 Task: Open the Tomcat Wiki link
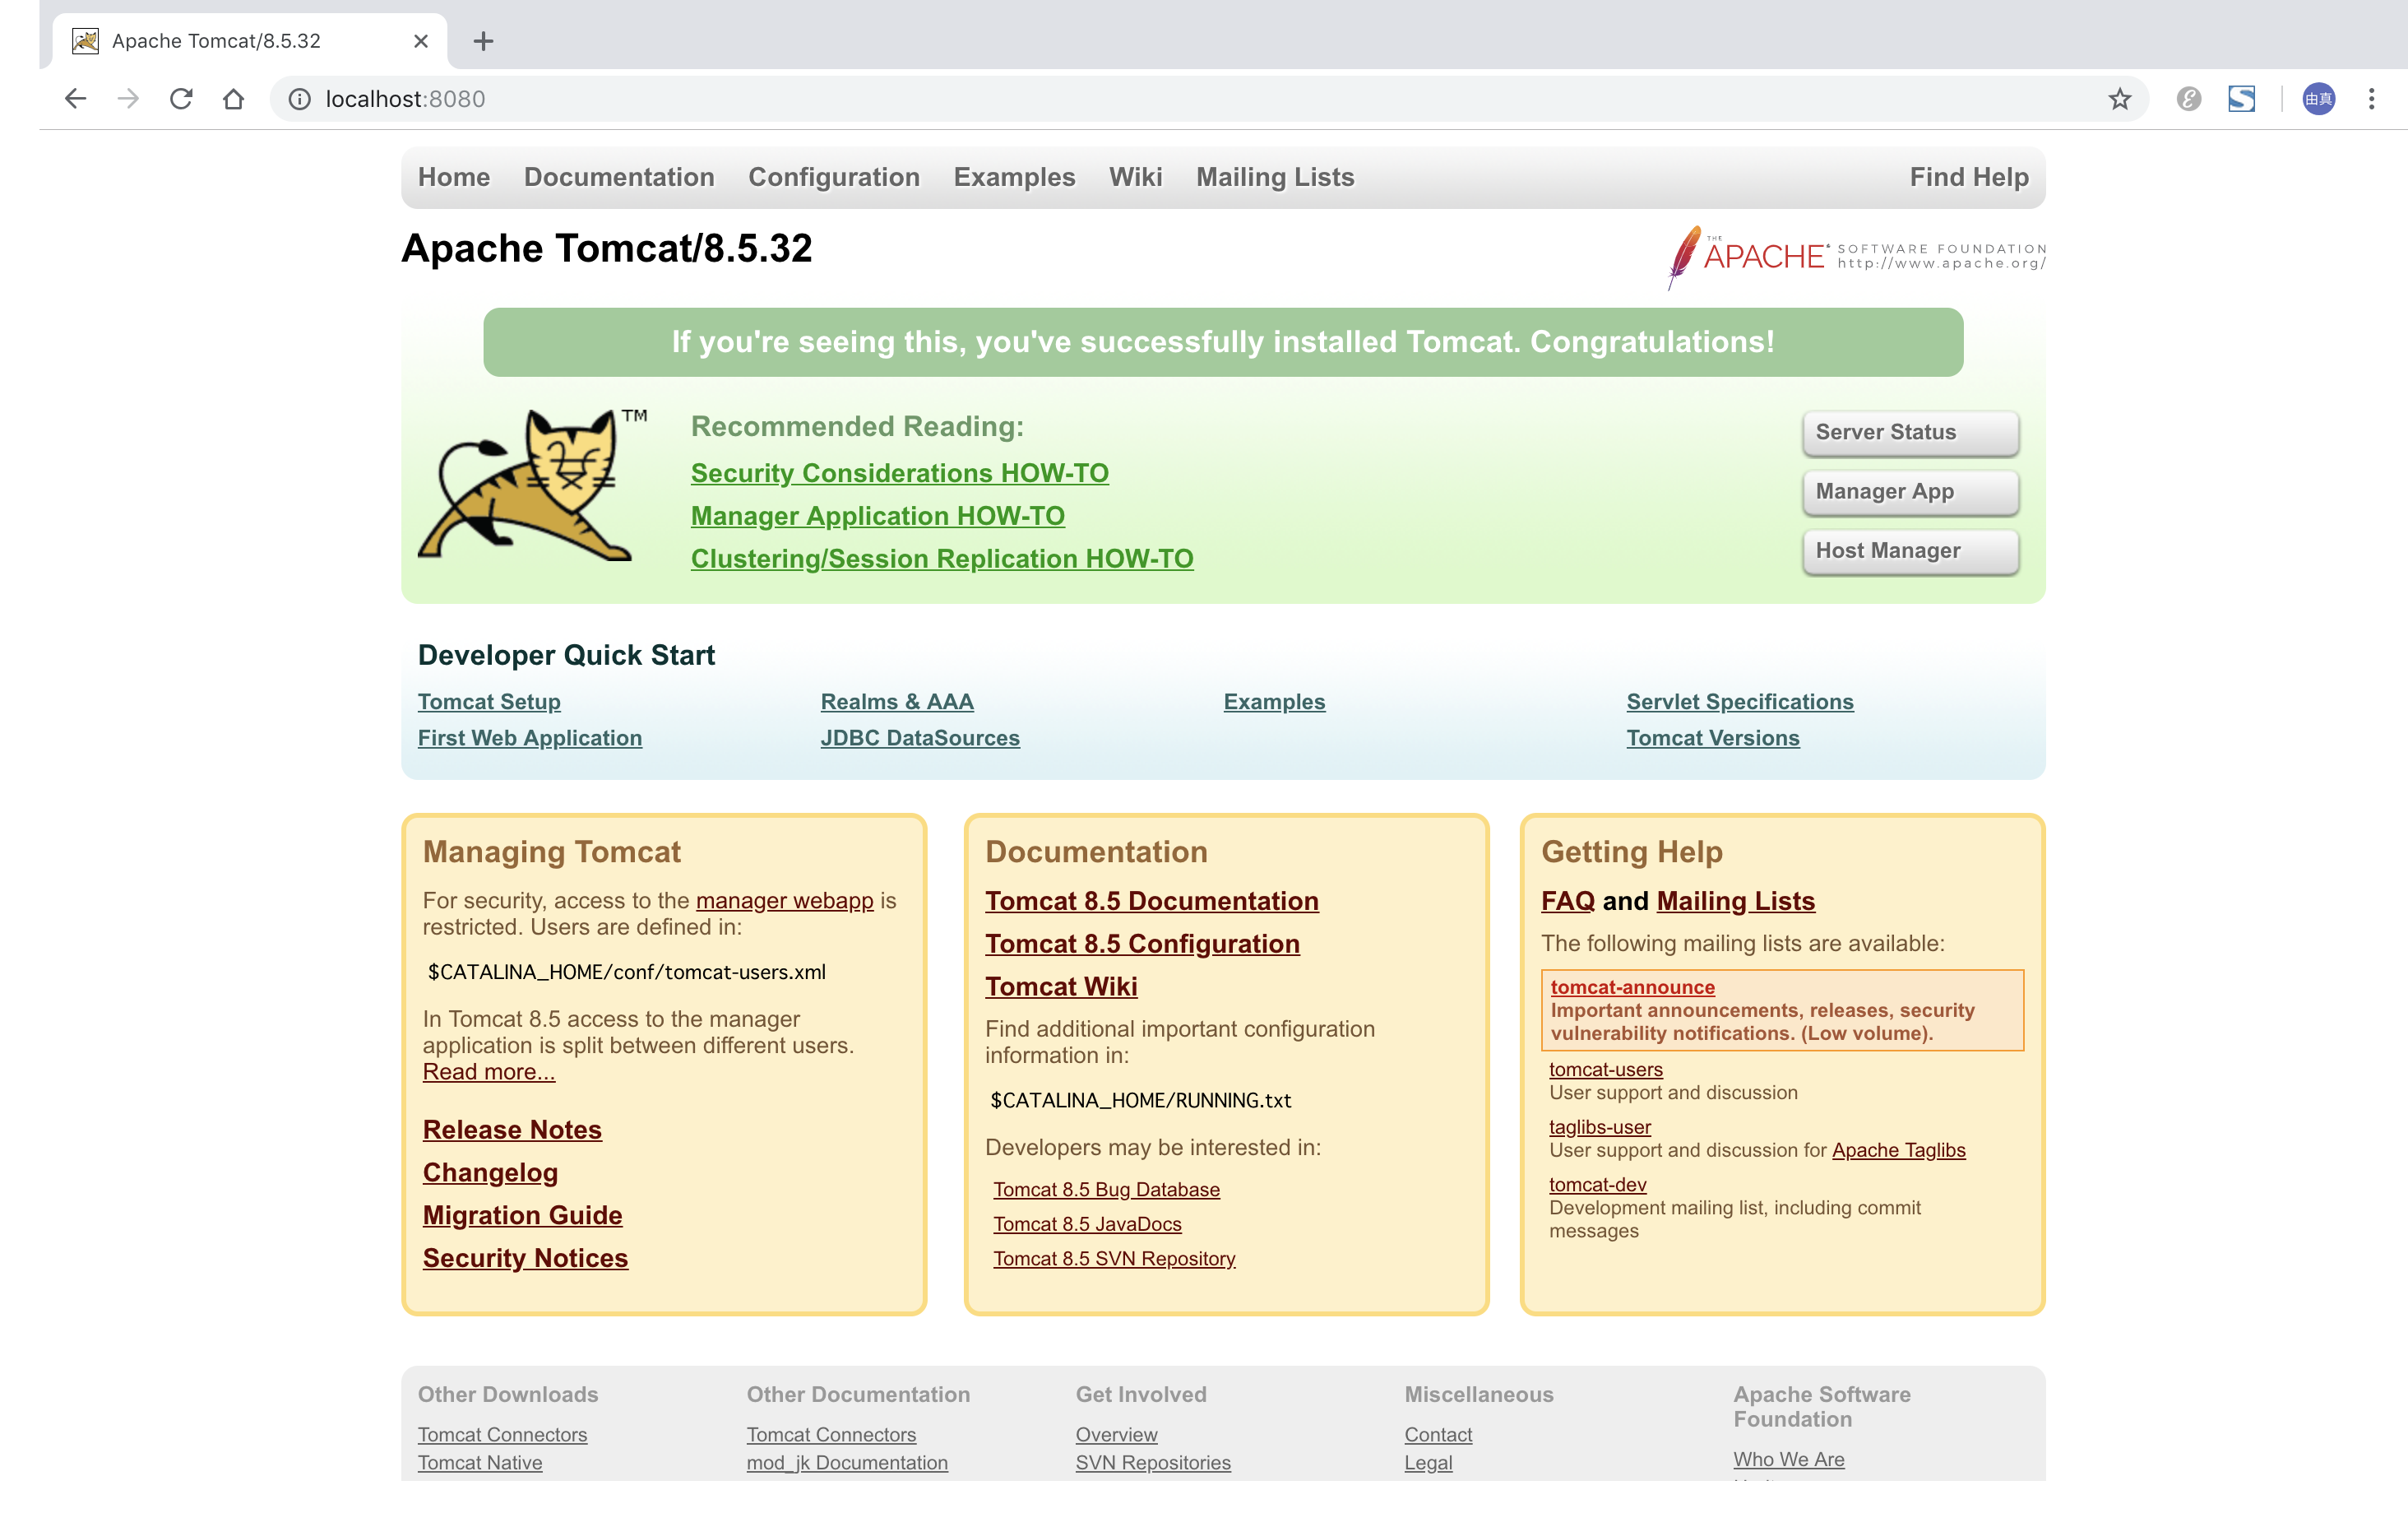point(1061,987)
